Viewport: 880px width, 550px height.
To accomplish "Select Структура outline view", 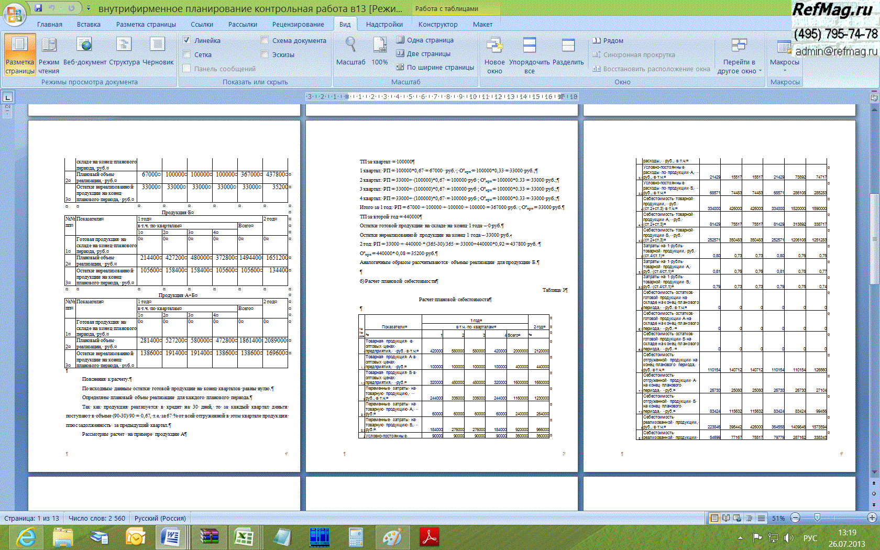I will 124,46.
